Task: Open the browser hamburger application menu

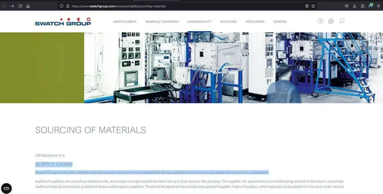Action: click(379, 6)
